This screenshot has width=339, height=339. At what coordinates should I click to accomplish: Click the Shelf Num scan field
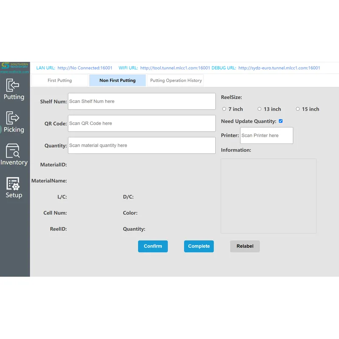(x=142, y=101)
